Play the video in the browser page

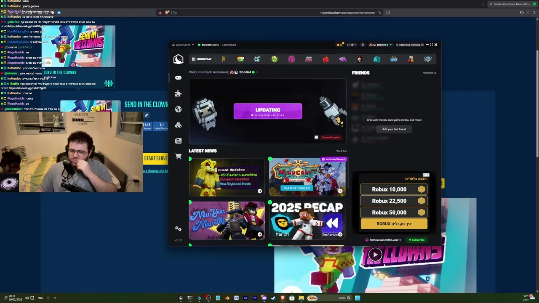(375, 255)
